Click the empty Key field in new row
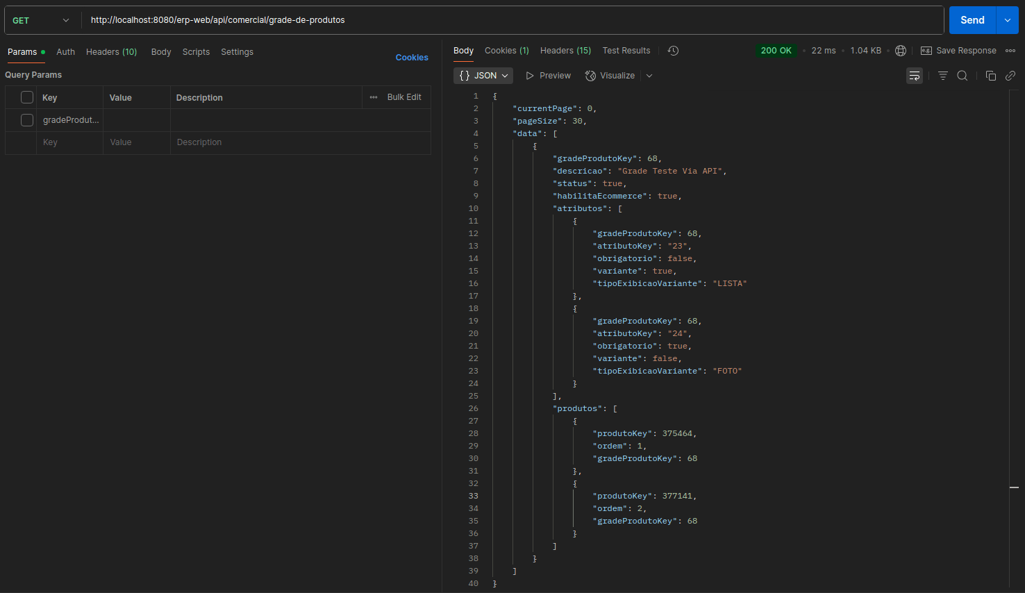This screenshot has height=593, width=1025. click(x=69, y=142)
